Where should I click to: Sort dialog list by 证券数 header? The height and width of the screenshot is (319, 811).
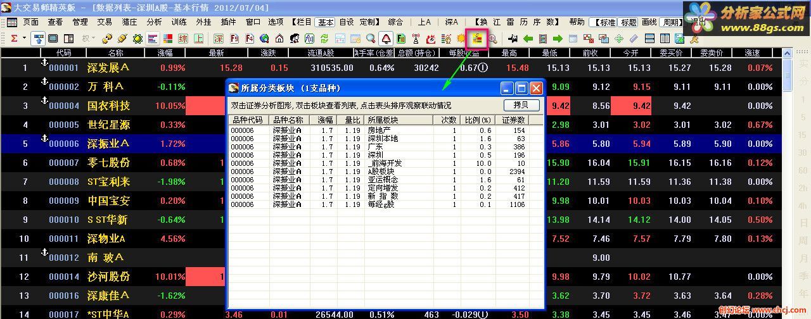(x=513, y=120)
